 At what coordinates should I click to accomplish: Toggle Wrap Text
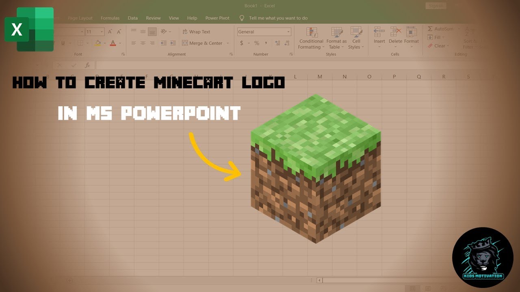(x=197, y=32)
